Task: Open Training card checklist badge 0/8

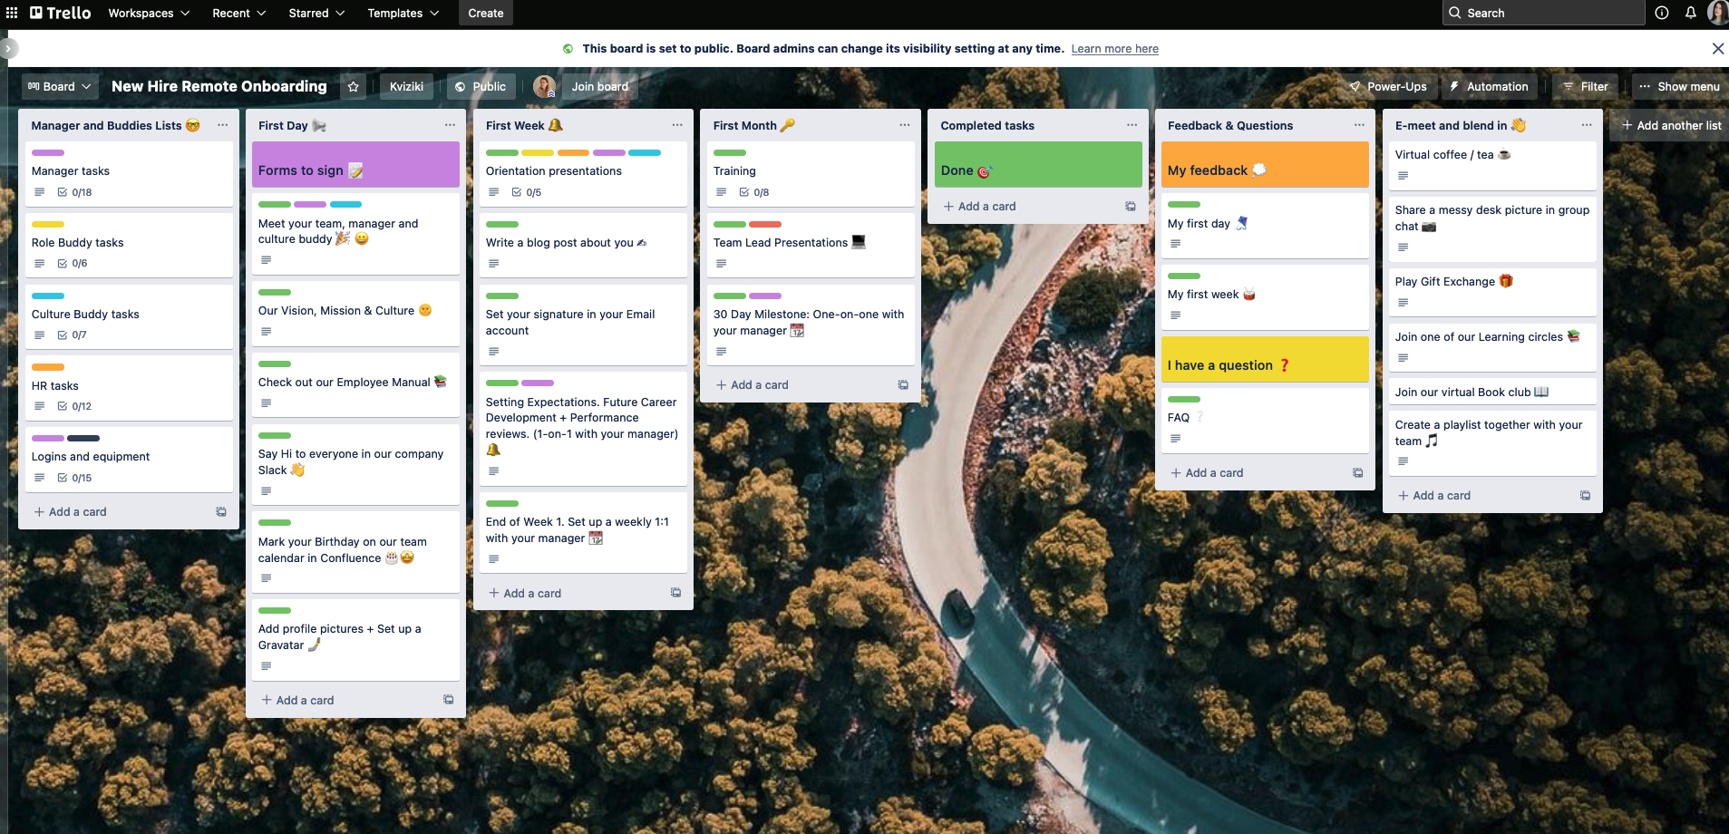Action: tap(754, 192)
